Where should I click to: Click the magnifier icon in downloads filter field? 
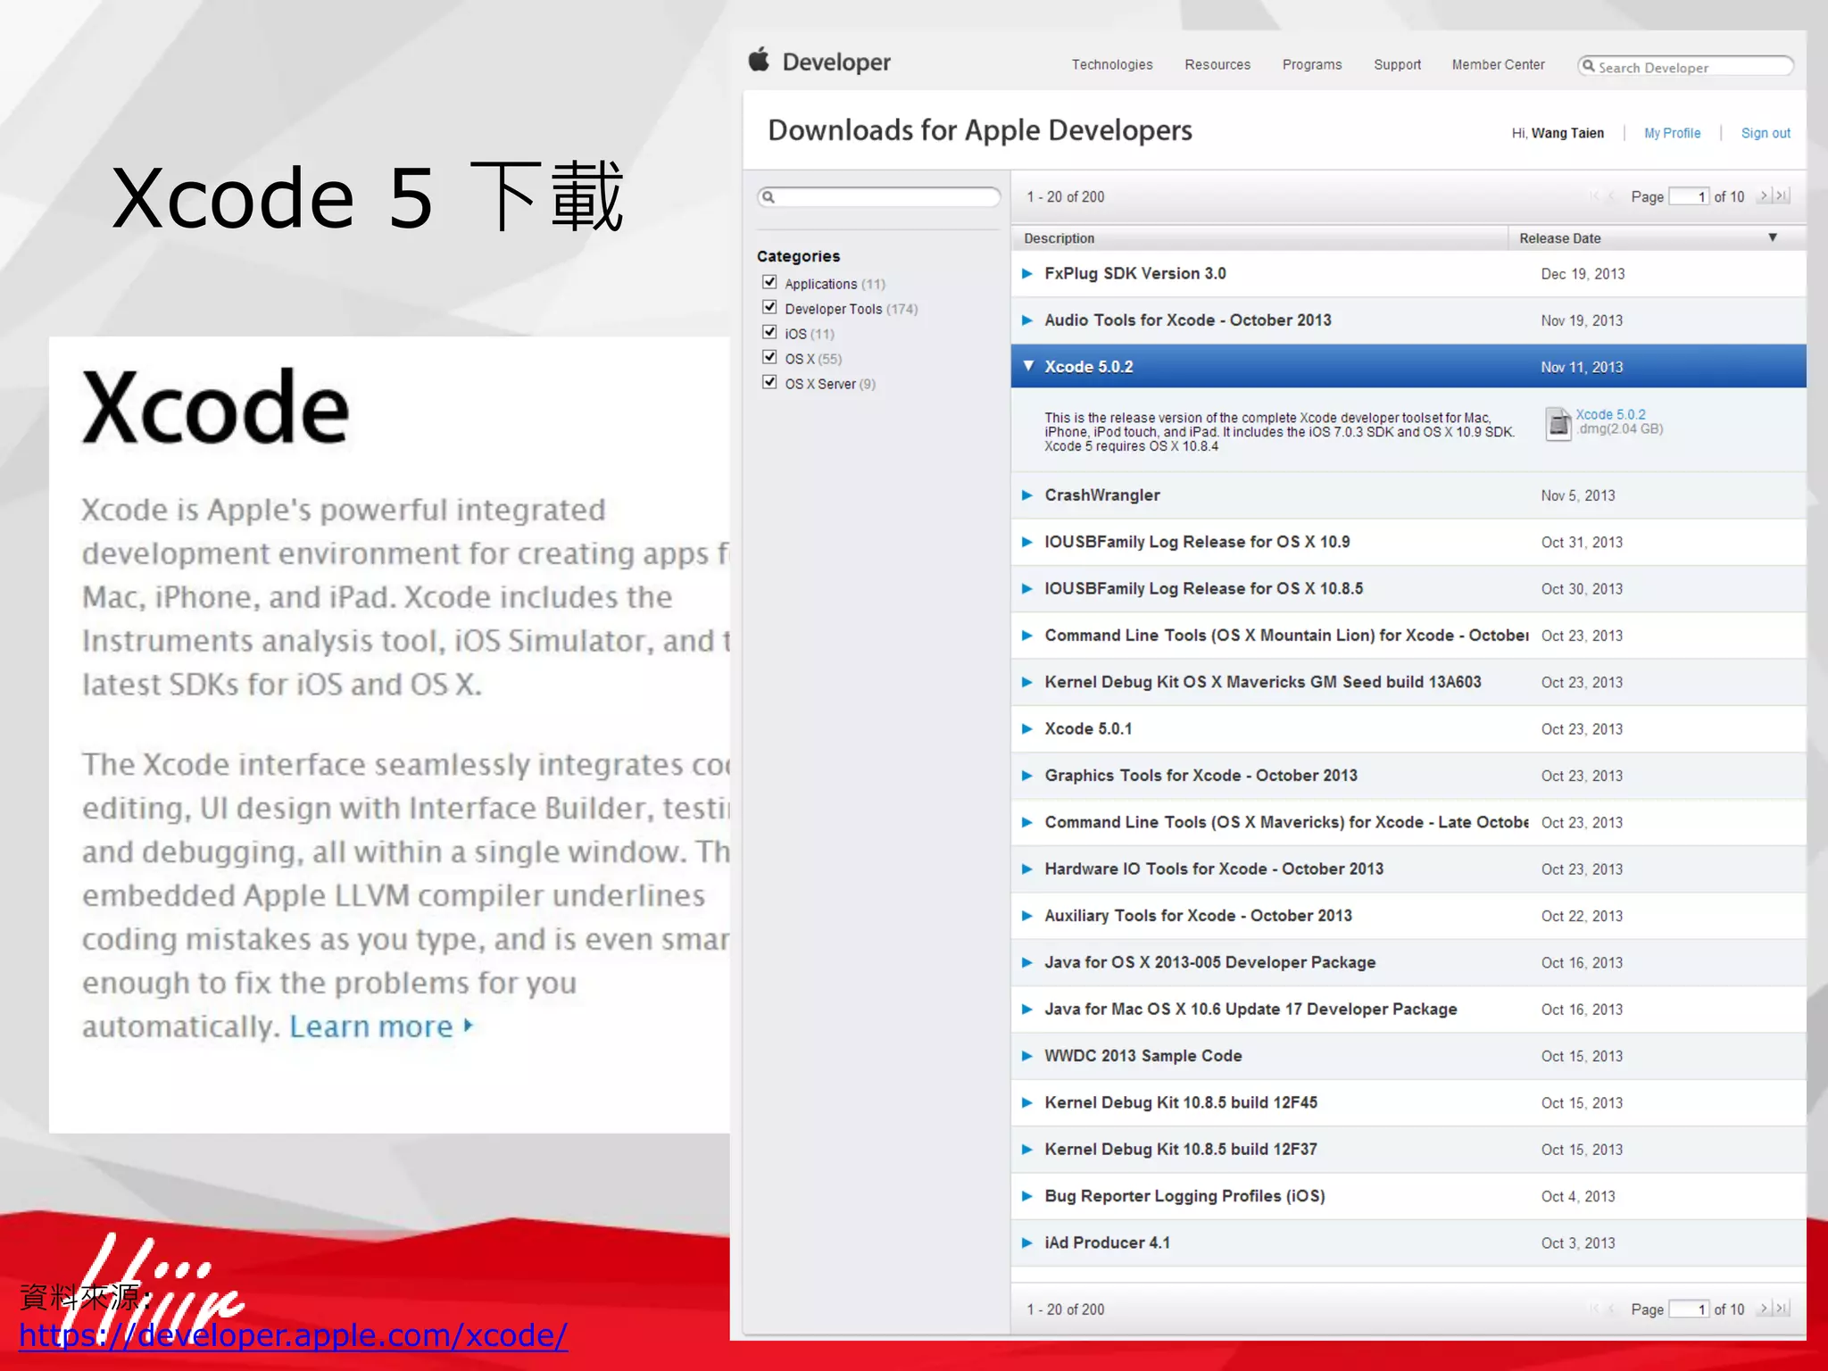tap(769, 197)
